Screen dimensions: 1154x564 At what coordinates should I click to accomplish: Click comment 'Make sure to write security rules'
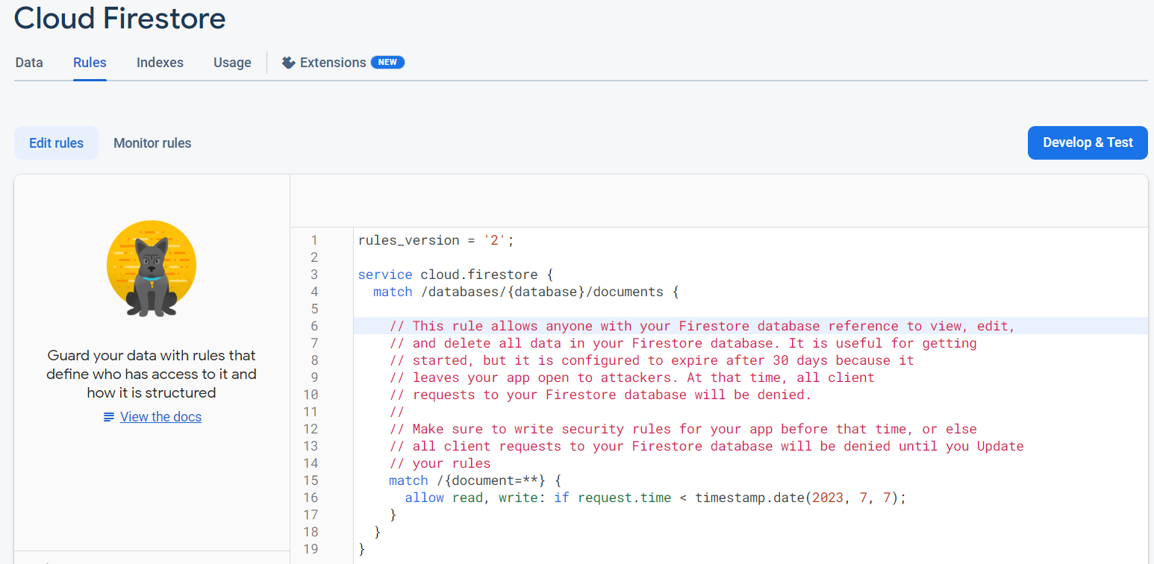click(x=683, y=429)
